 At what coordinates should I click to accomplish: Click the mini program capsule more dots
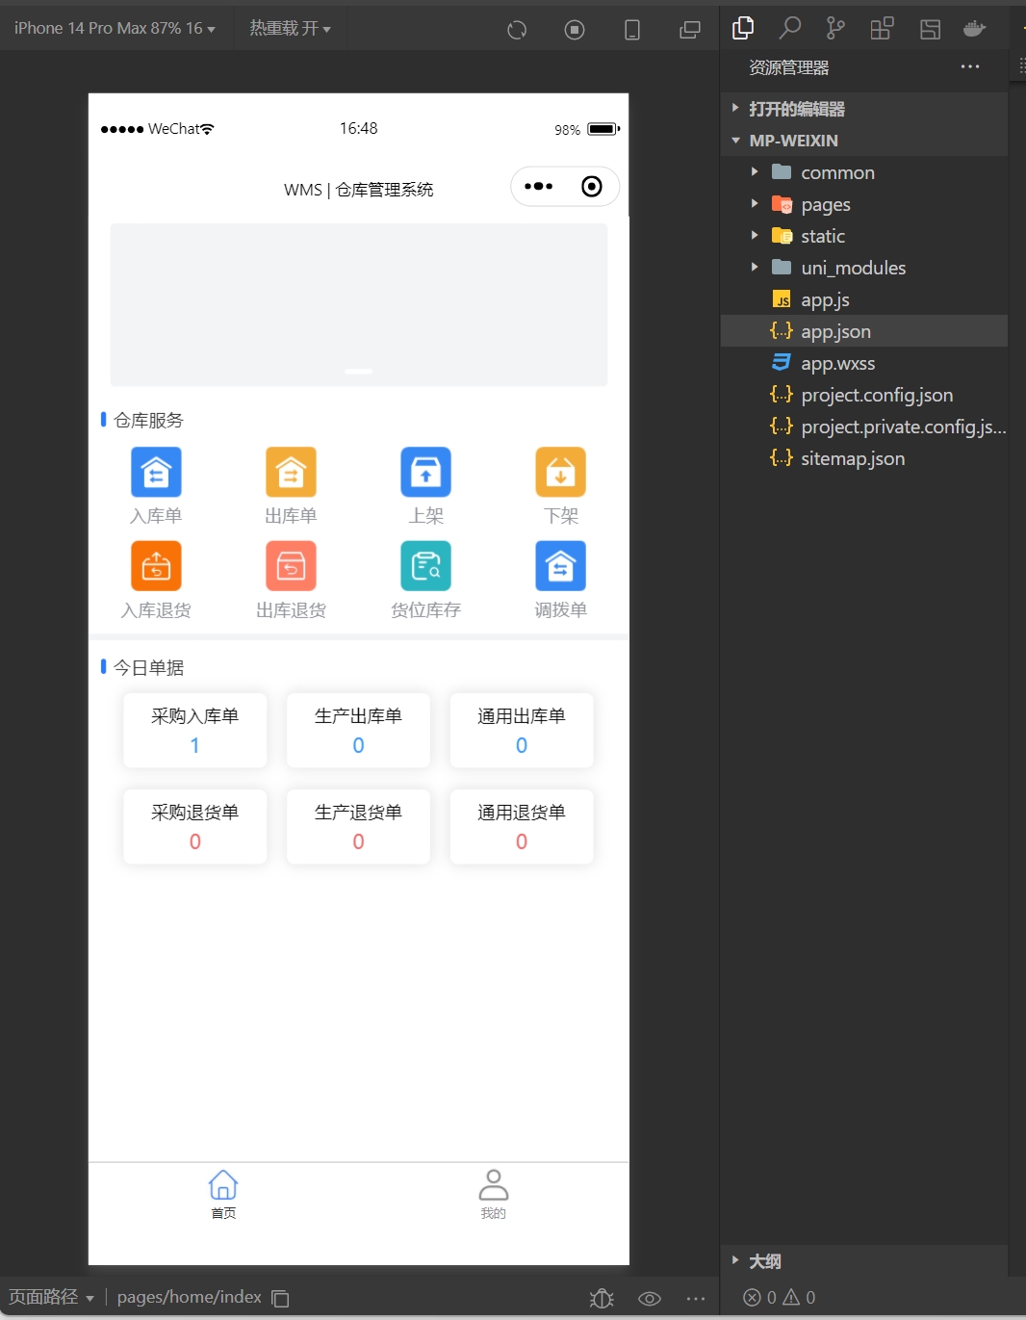(539, 186)
